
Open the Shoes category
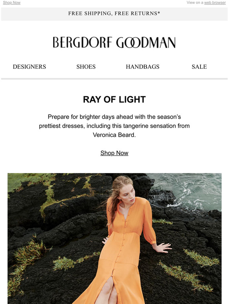coord(86,67)
